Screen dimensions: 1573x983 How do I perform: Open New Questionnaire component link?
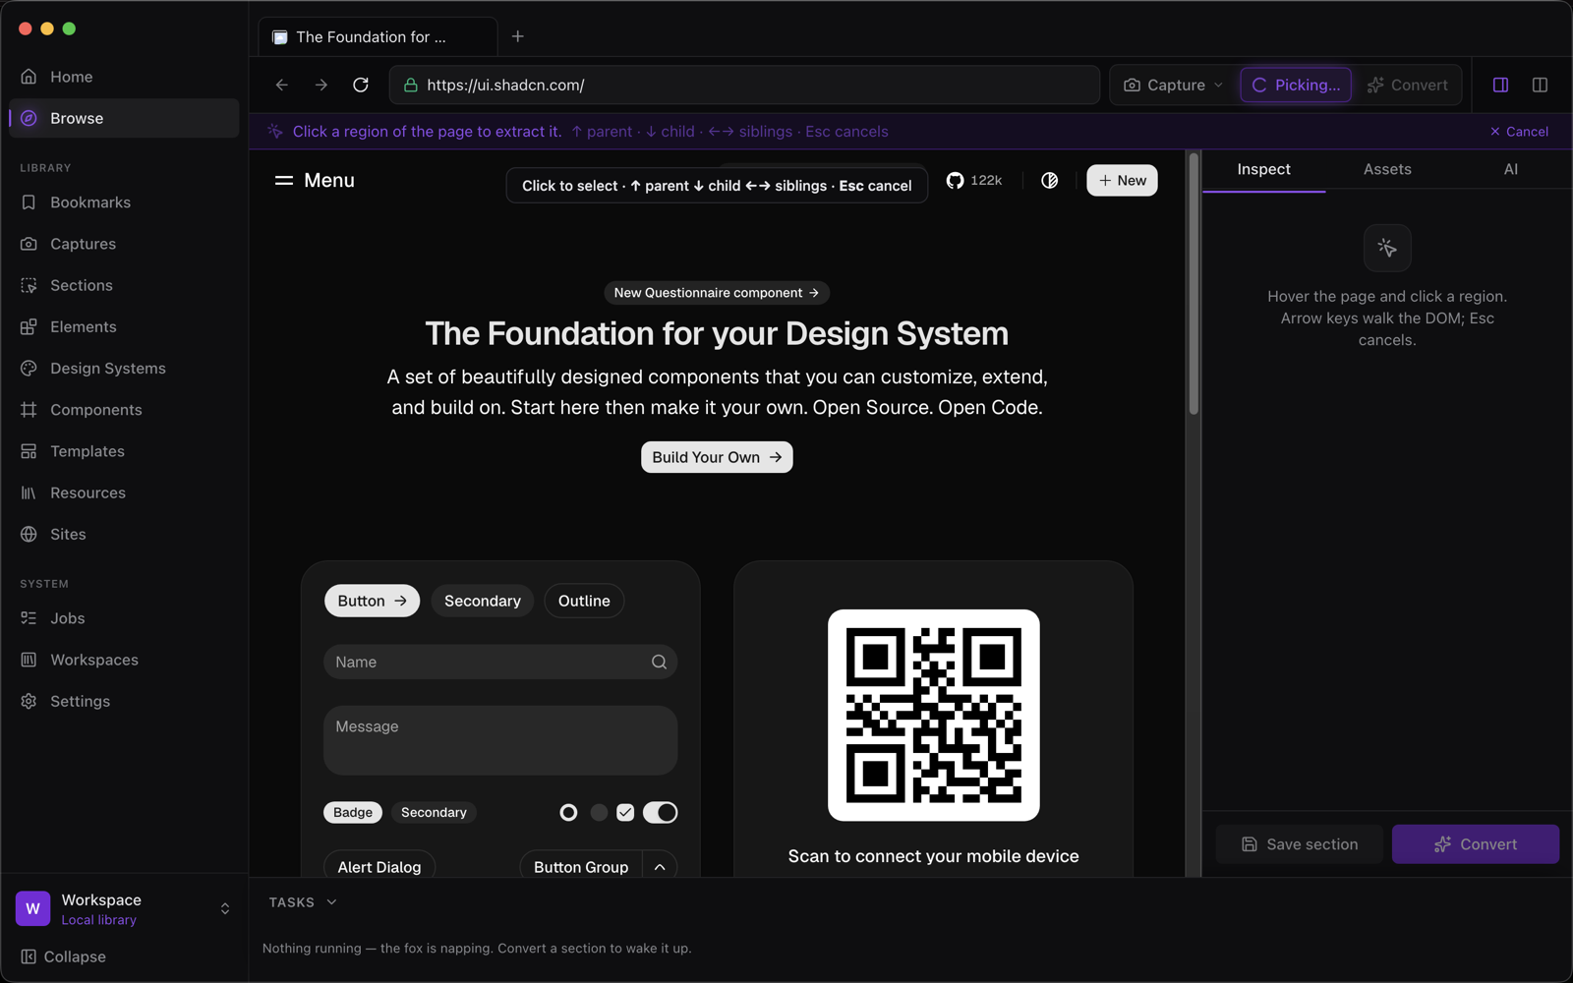click(x=717, y=293)
